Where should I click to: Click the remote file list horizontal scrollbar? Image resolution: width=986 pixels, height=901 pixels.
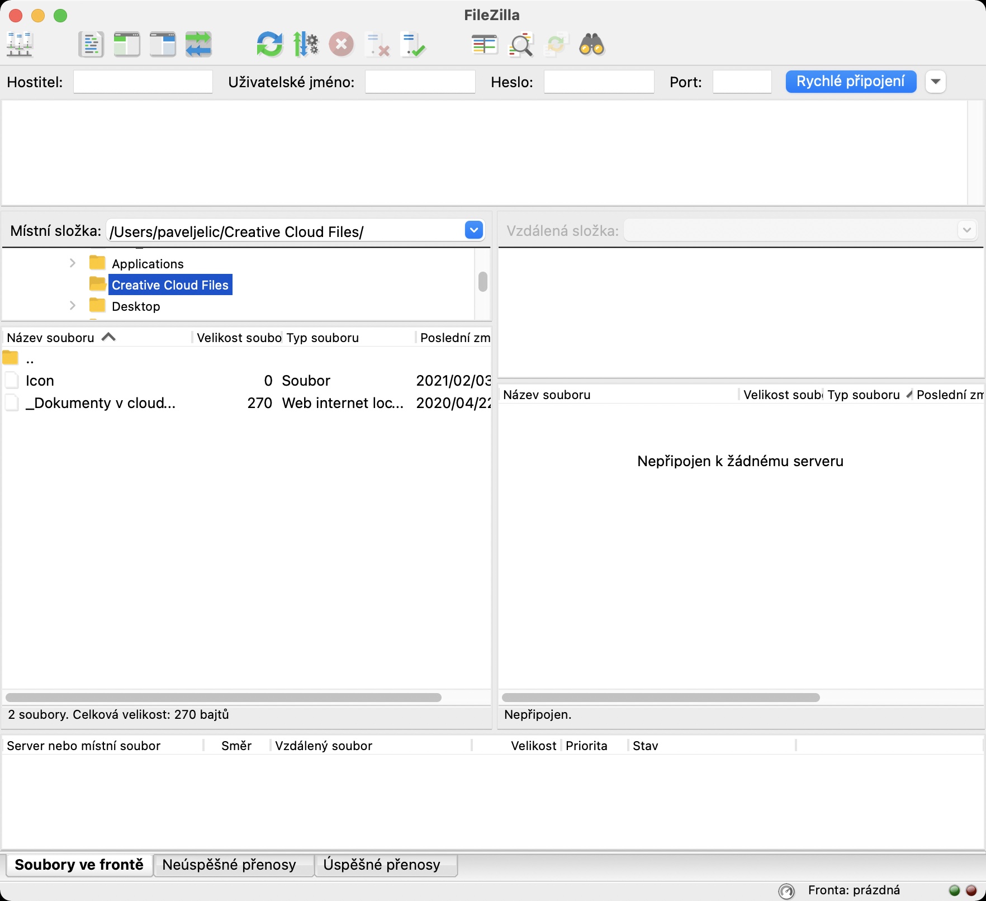tap(661, 698)
